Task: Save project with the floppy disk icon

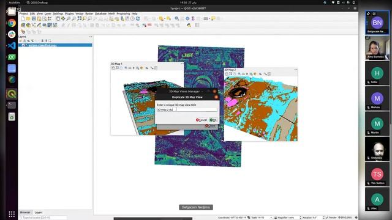Action: (34, 19)
